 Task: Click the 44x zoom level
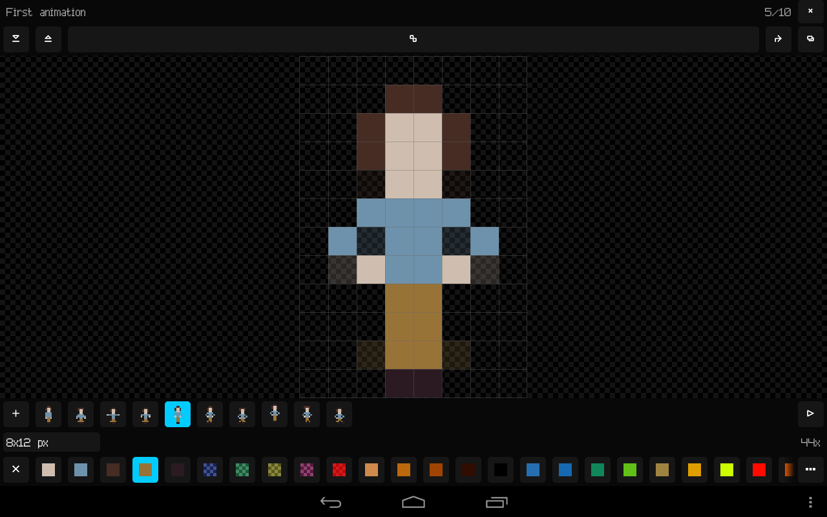pyautogui.click(x=810, y=443)
